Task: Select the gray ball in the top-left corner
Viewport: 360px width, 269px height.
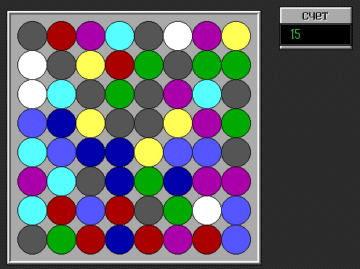Action: tap(32, 36)
